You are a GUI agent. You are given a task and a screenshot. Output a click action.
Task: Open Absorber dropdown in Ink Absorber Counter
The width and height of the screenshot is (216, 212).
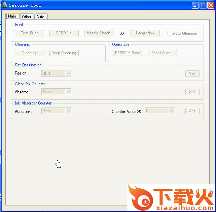click(x=56, y=111)
